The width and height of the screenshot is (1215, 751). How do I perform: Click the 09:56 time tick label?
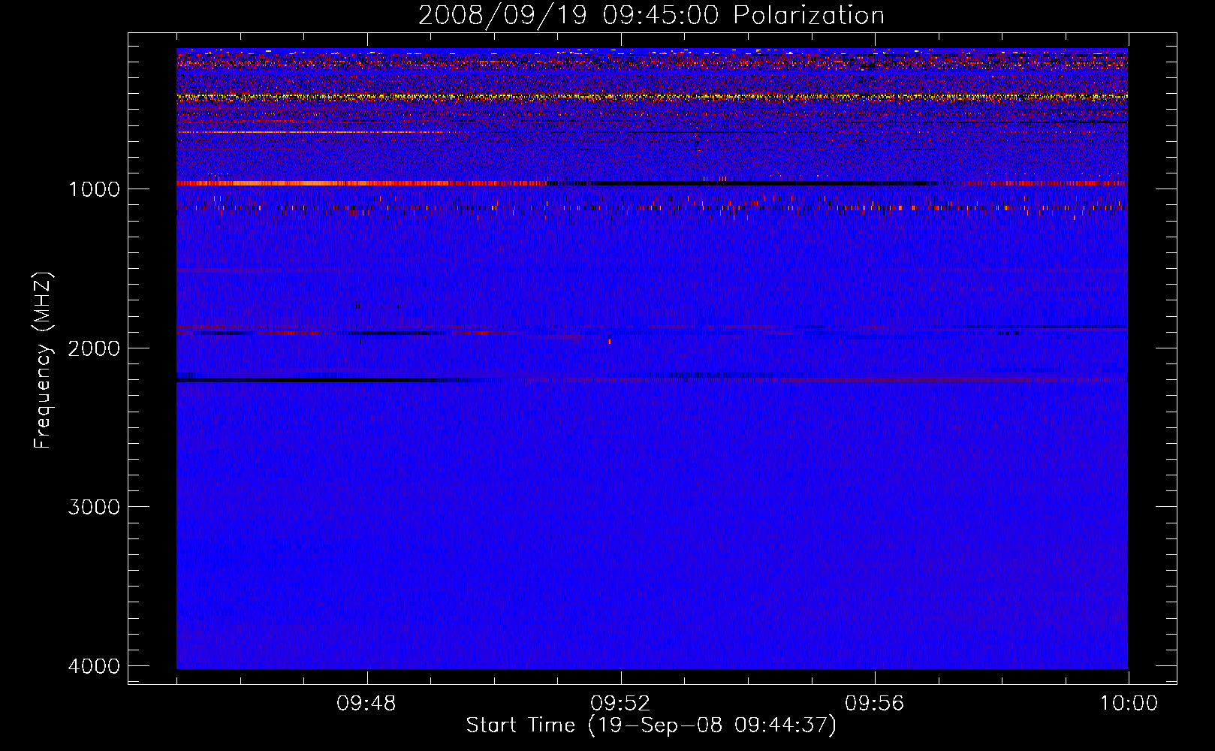pos(874,704)
